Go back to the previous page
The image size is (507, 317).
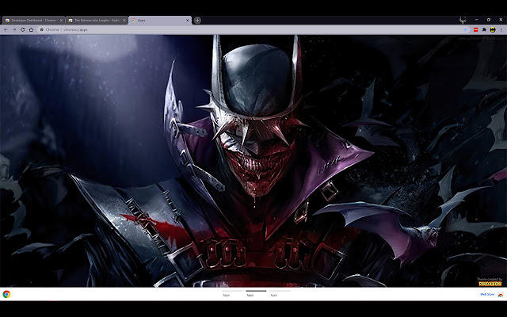tap(6, 29)
